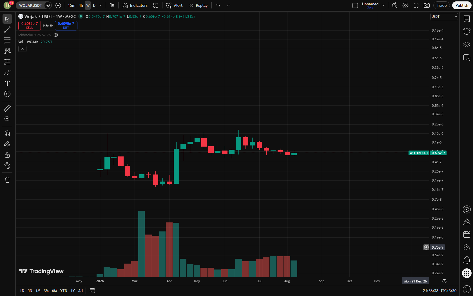Set date range to 1Y
473x296 pixels.
[x=73, y=291]
